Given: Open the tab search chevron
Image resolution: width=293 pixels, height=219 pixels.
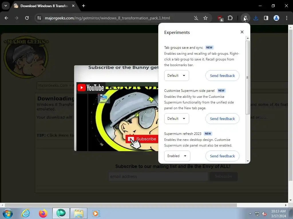Looking at the screenshot, I should point(6,6).
